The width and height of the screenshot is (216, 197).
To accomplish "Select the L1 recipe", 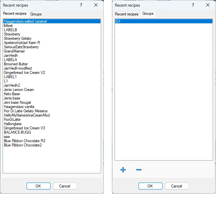I will (52, 81).
